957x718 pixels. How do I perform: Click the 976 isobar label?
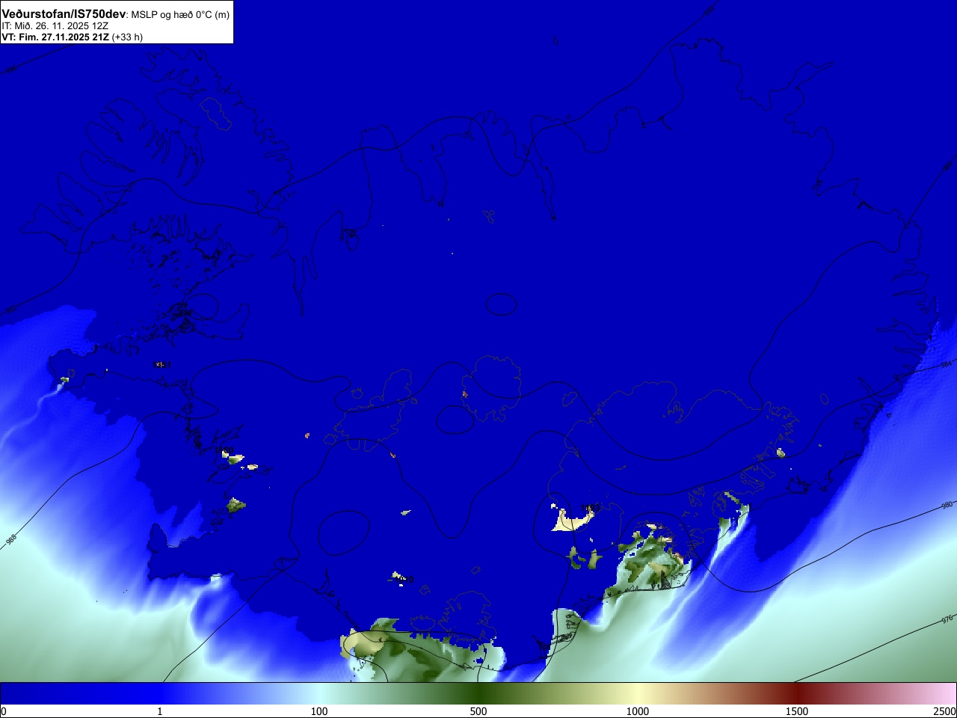[947, 619]
